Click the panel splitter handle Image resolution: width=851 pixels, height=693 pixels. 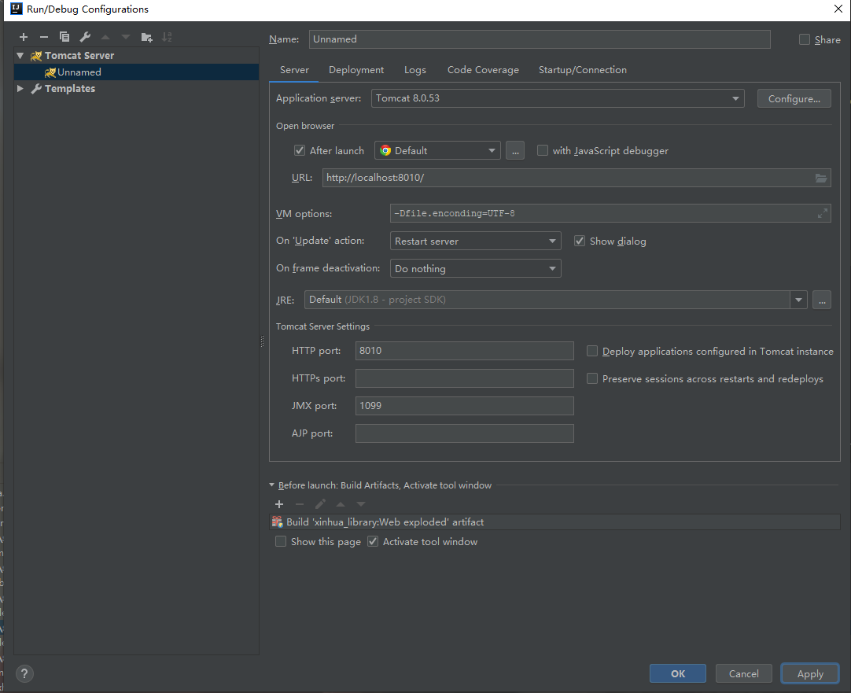(x=262, y=341)
